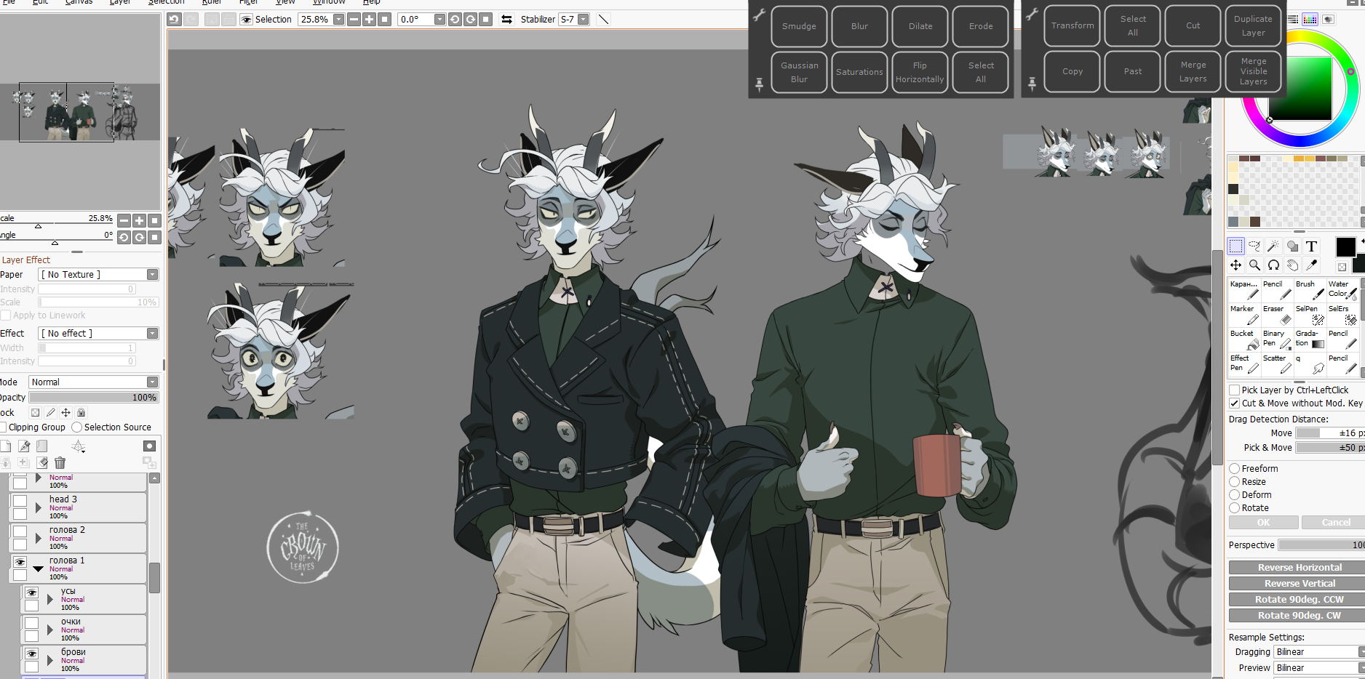Image resolution: width=1365 pixels, height=679 pixels.
Task: Choose the SelPen tool
Action: point(1310,315)
